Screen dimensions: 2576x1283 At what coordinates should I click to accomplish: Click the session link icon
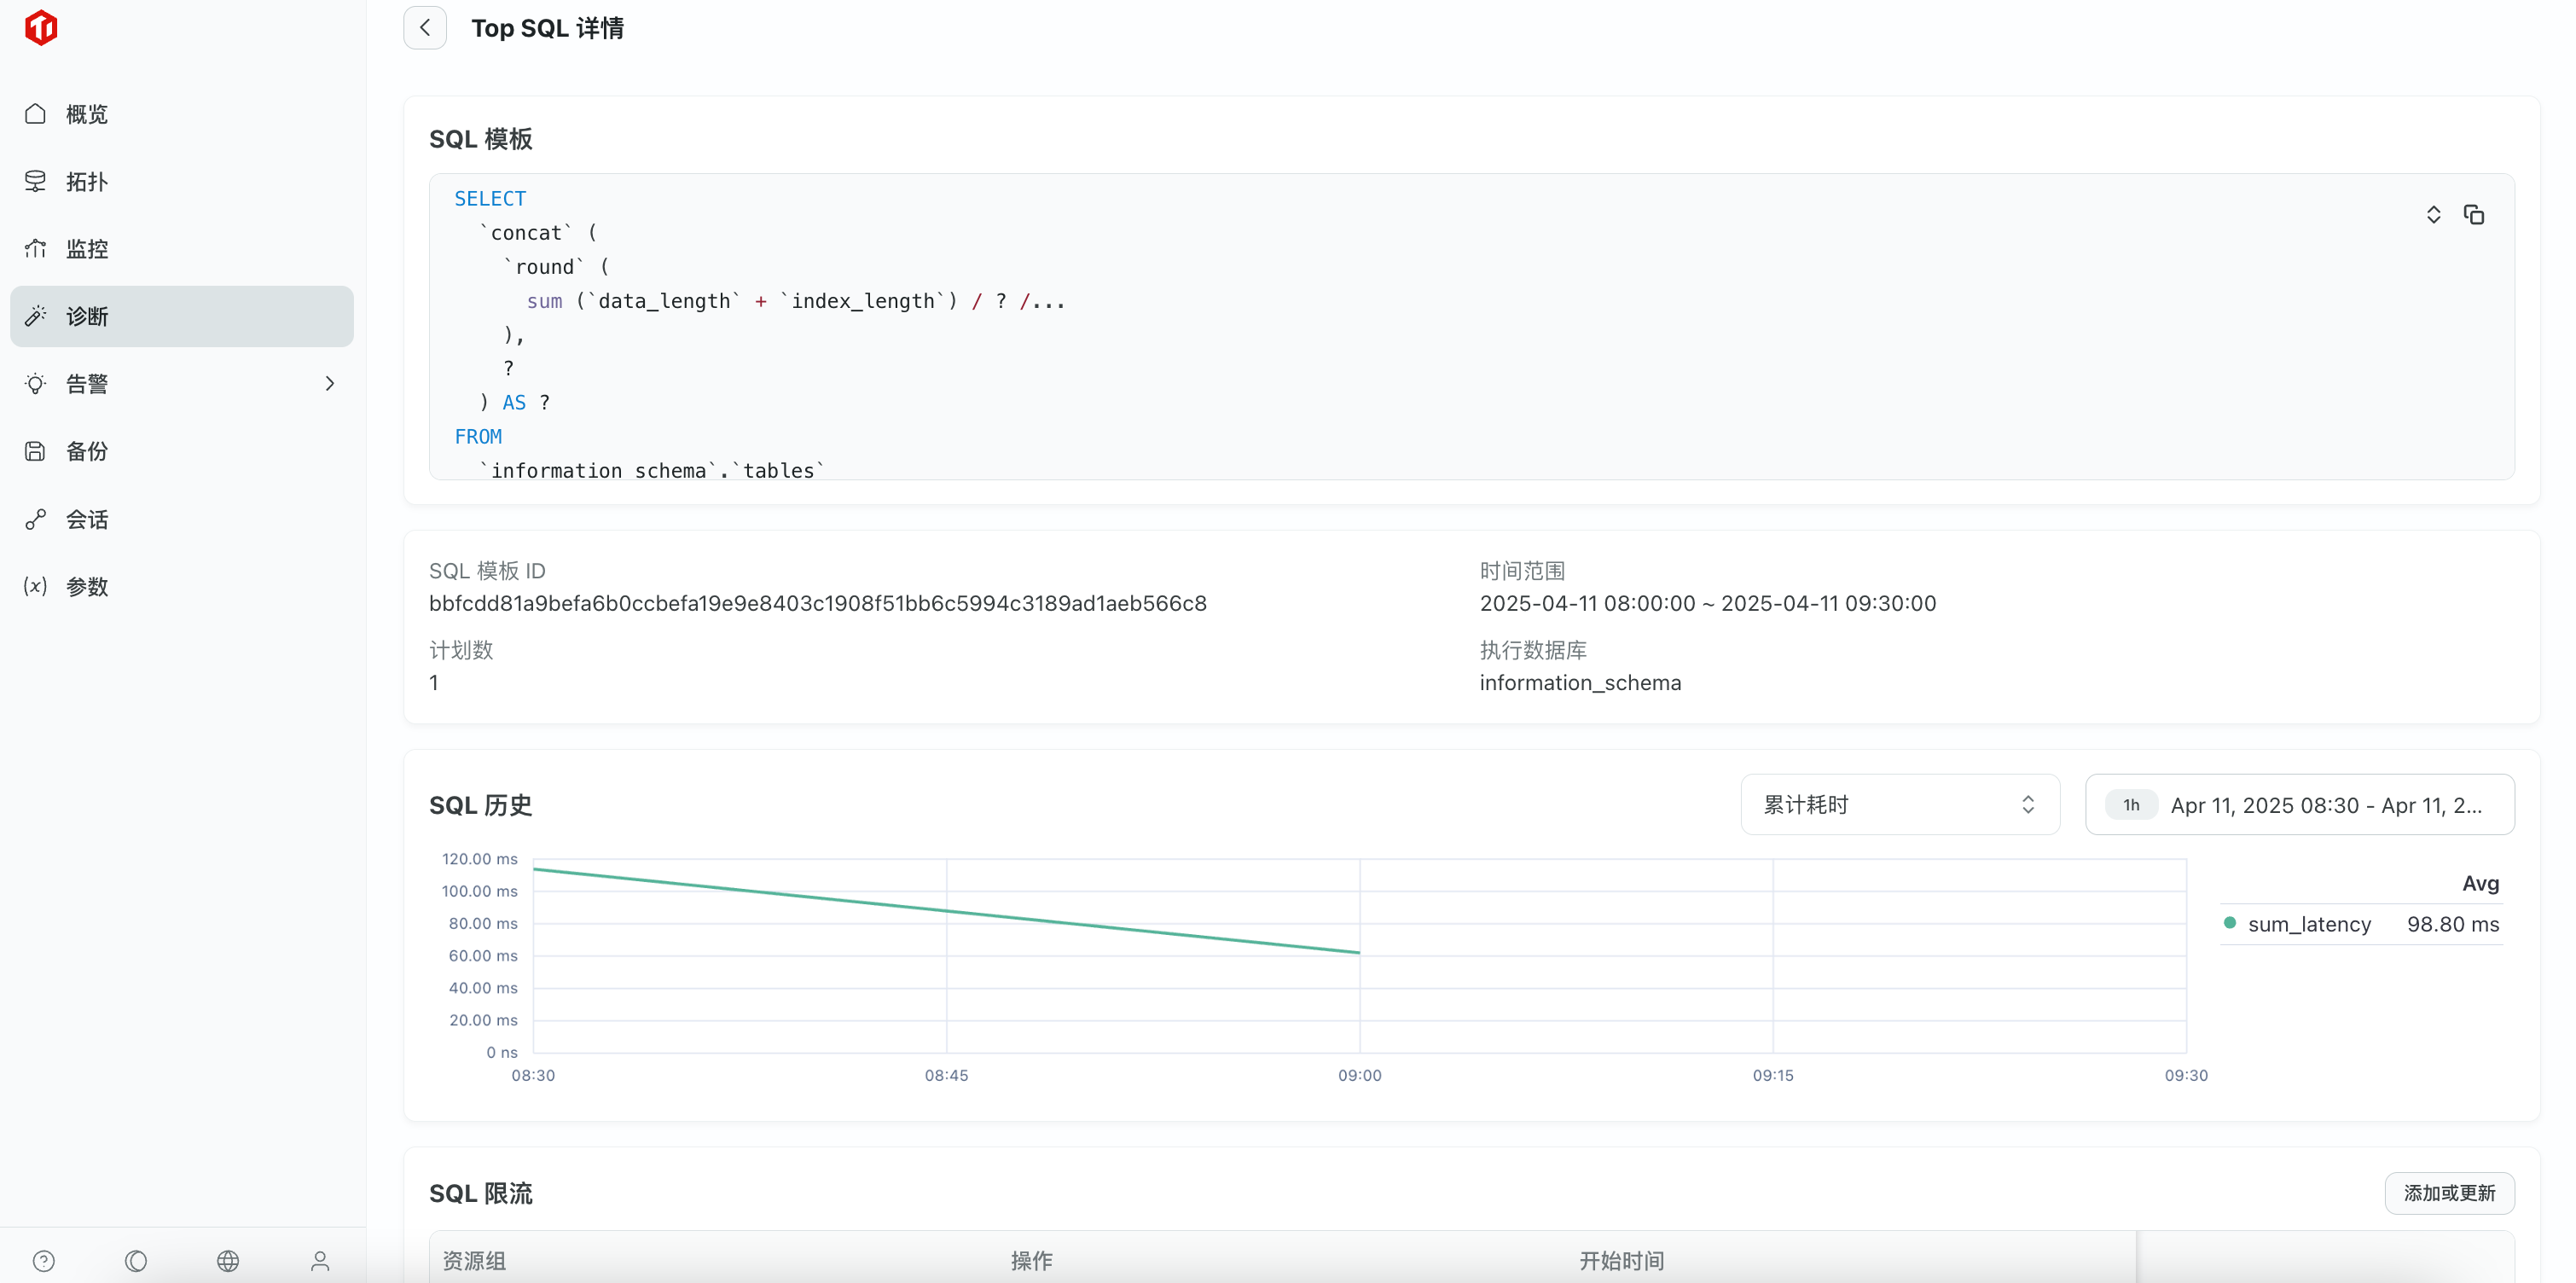pos(36,519)
